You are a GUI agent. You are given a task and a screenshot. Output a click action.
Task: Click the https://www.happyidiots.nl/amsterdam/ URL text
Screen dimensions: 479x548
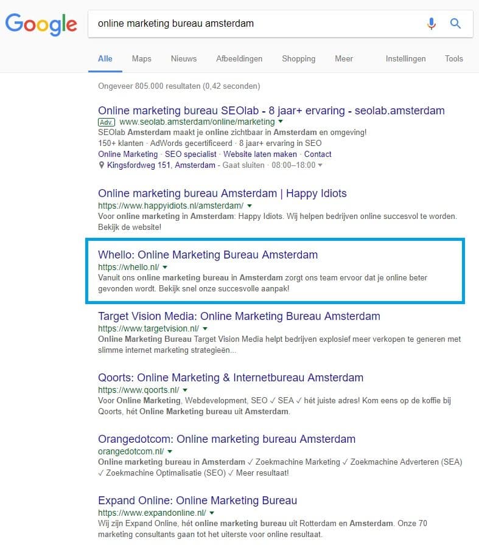tap(170, 206)
